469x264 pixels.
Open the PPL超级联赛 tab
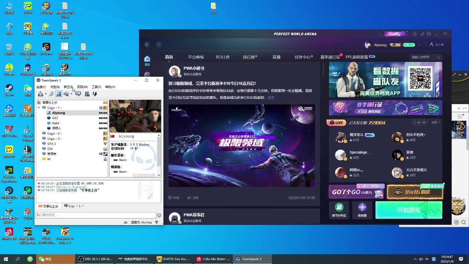(x=357, y=57)
